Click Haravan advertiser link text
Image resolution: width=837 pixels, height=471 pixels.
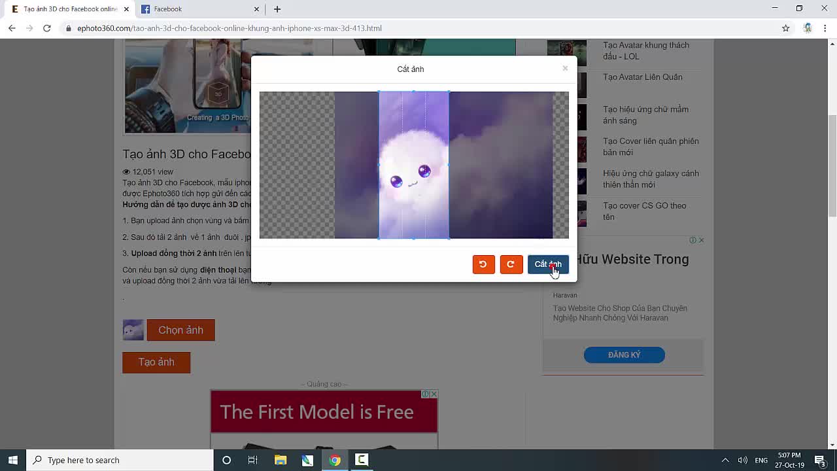pos(565,295)
